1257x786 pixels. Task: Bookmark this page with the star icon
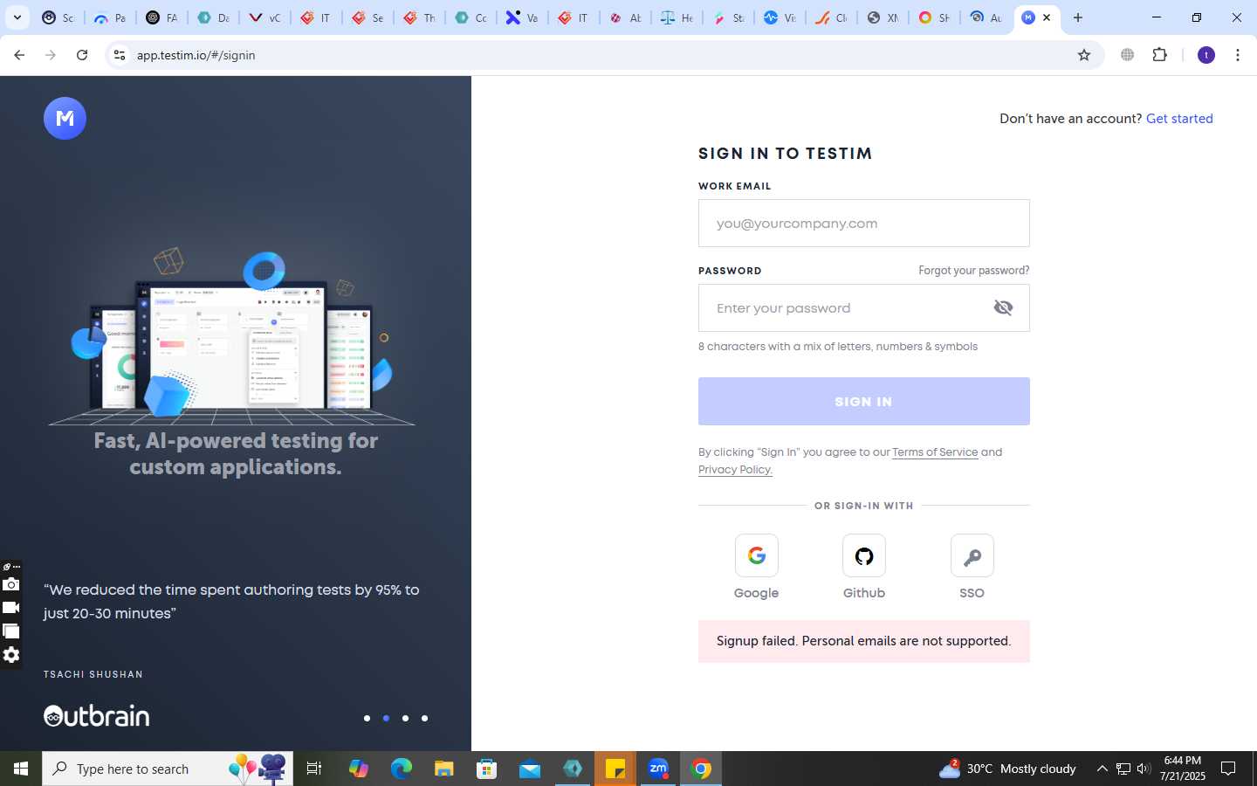[x=1084, y=55]
